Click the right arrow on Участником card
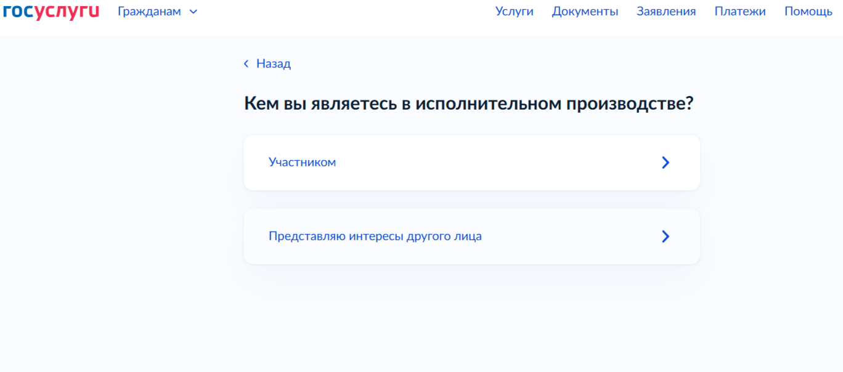The image size is (843, 372). [665, 163]
